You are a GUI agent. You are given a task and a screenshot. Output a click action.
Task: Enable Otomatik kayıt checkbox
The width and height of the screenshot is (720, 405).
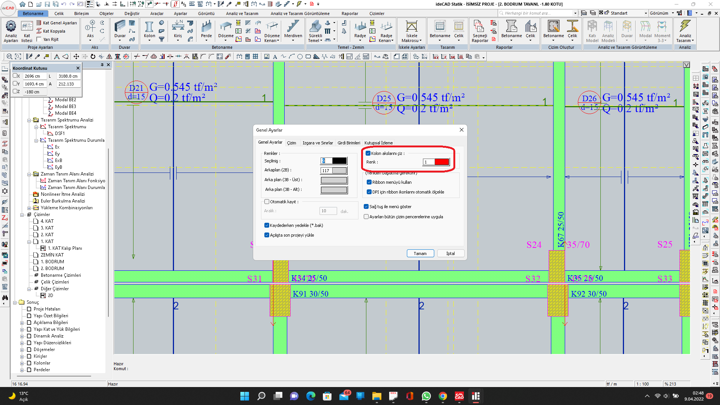tap(267, 202)
